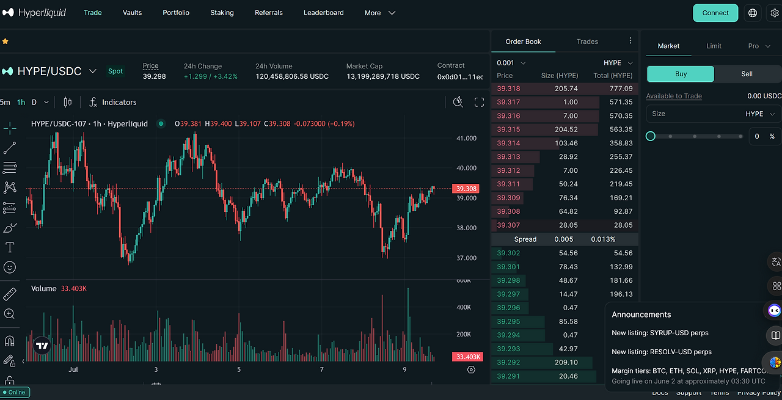
Task: Open the More navigation dropdown
Action: [380, 13]
